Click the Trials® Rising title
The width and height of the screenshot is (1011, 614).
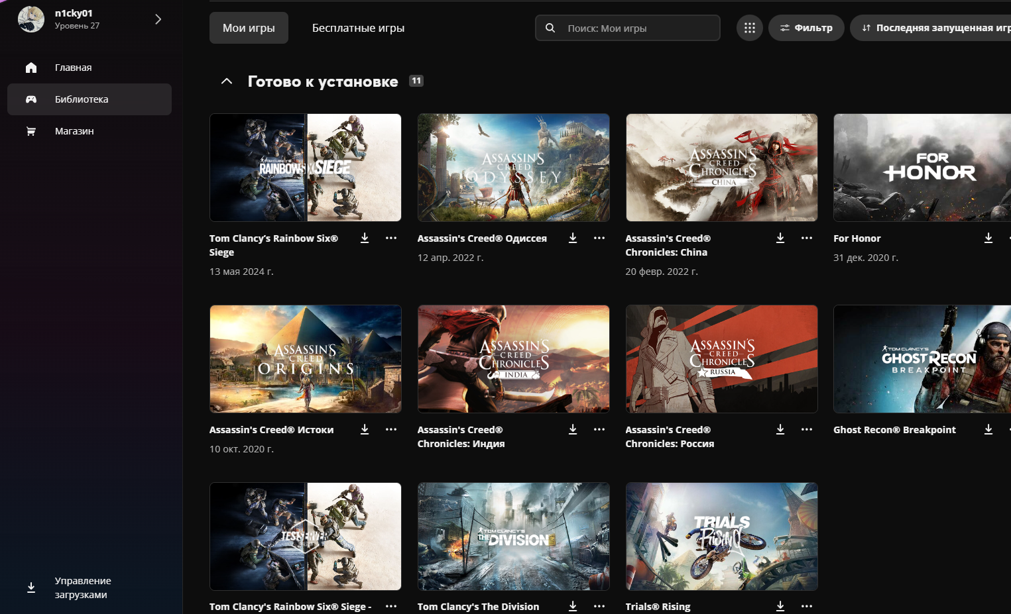tap(658, 607)
